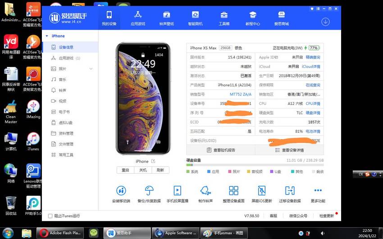This screenshot has width=383, height=239.
Task: Click the 刷新 refresh button
Action: pyautogui.click(x=160, y=170)
